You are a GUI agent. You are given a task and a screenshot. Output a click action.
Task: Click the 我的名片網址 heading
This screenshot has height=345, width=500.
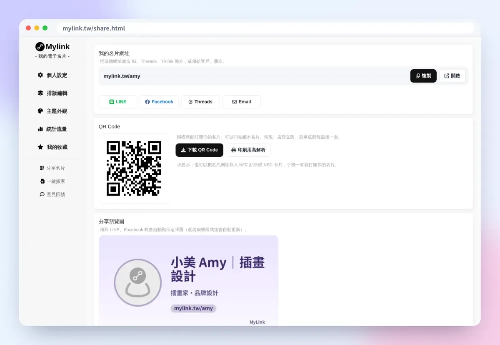click(114, 53)
